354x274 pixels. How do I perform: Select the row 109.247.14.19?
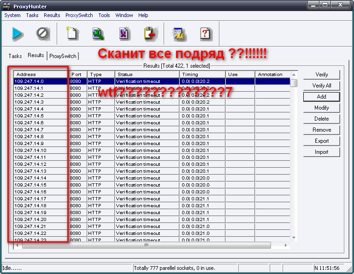tap(152, 212)
